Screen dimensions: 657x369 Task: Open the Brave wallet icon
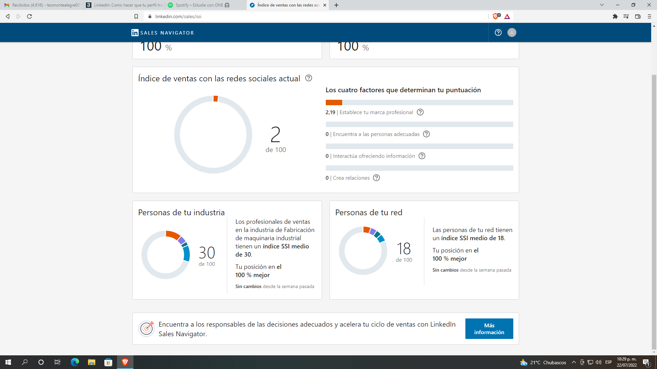(x=638, y=16)
